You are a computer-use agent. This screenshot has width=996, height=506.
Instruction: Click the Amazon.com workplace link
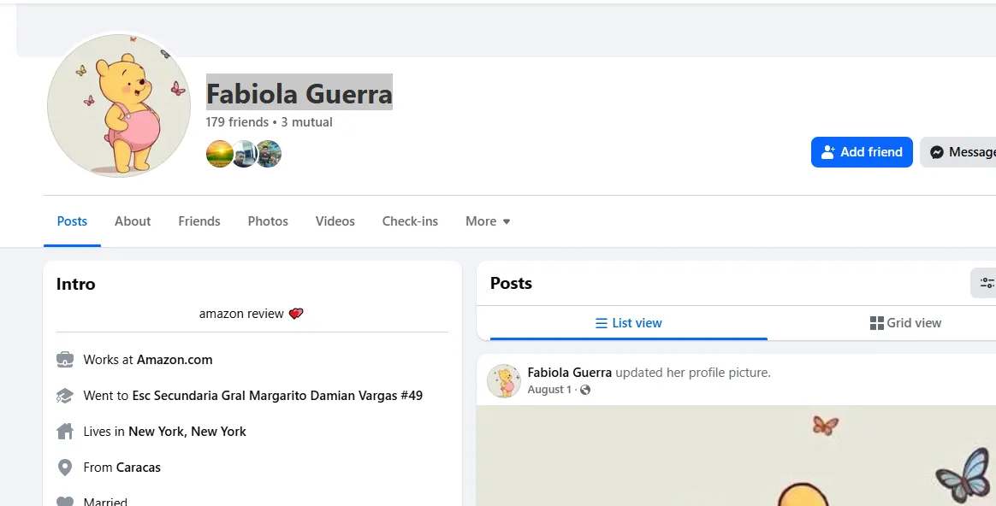(x=175, y=359)
